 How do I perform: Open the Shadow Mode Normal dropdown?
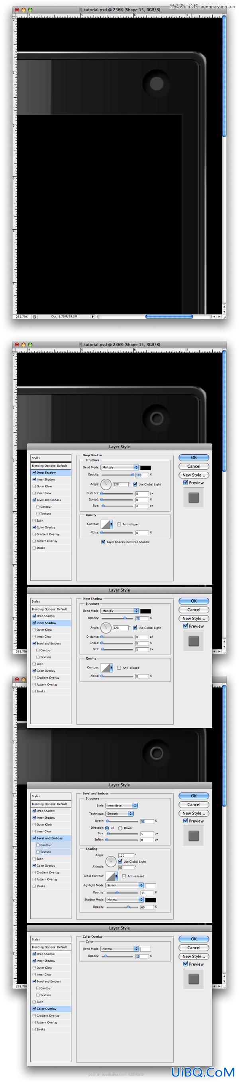point(125,900)
